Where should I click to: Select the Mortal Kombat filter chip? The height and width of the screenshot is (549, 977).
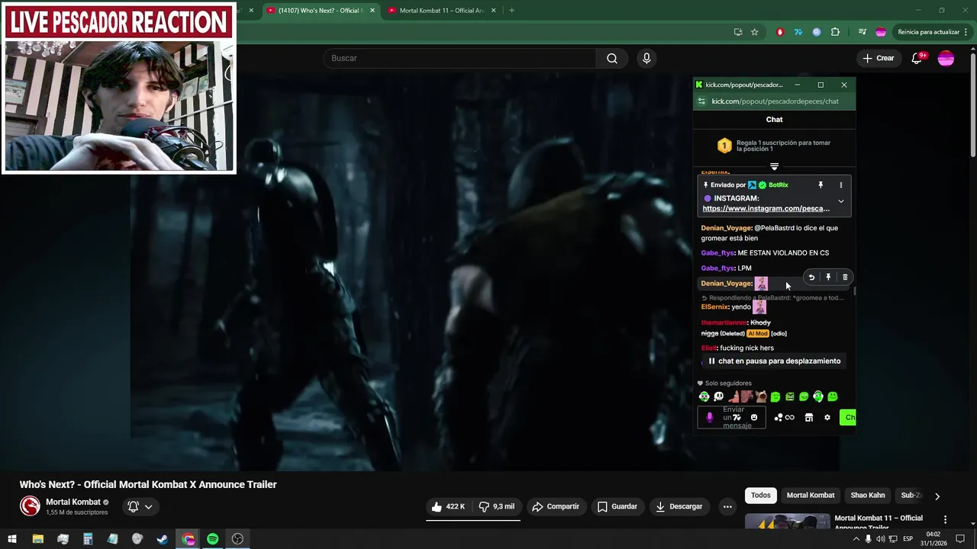click(811, 496)
